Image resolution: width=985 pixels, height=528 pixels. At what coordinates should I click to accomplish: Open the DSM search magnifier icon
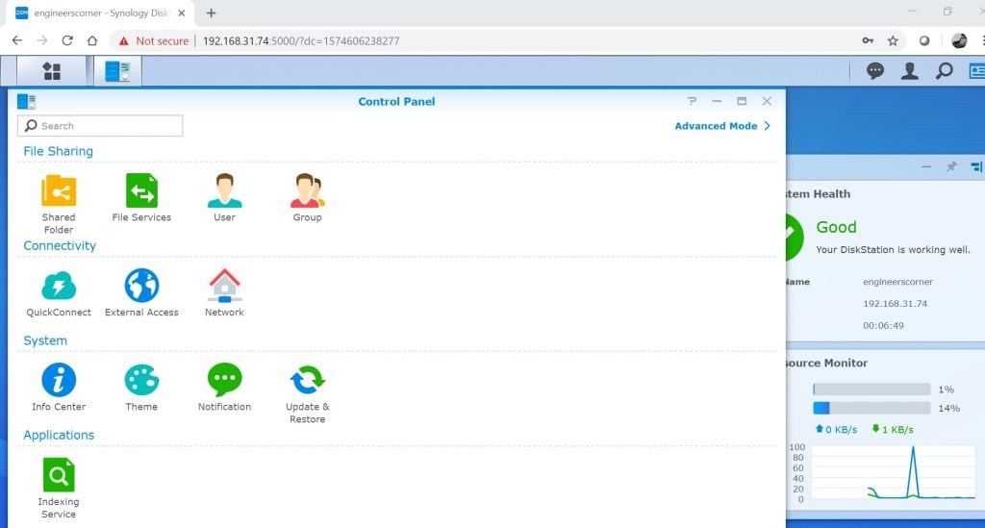pos(944,71)
